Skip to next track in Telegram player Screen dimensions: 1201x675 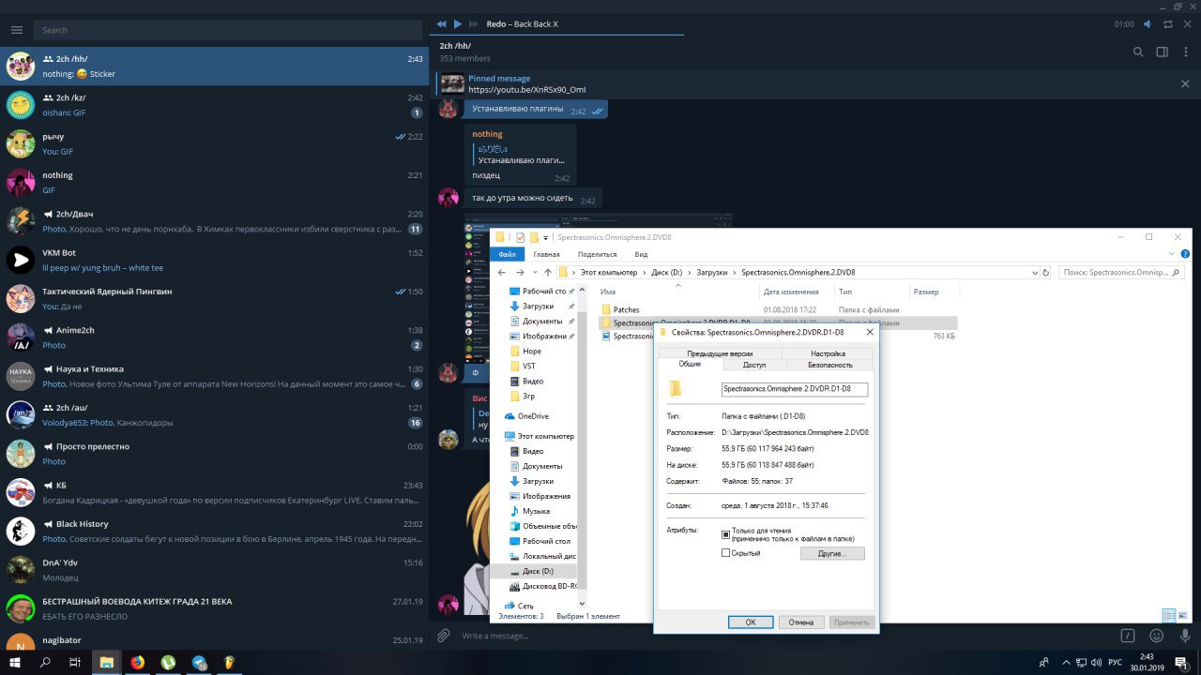click(x=474, y=23)
